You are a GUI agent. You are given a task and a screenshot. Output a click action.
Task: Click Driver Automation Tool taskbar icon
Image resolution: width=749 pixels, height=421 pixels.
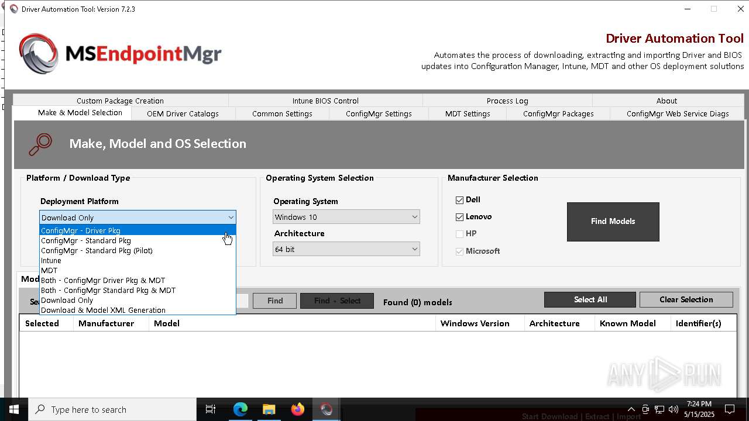pyautogui.click(x=326, y=409)
